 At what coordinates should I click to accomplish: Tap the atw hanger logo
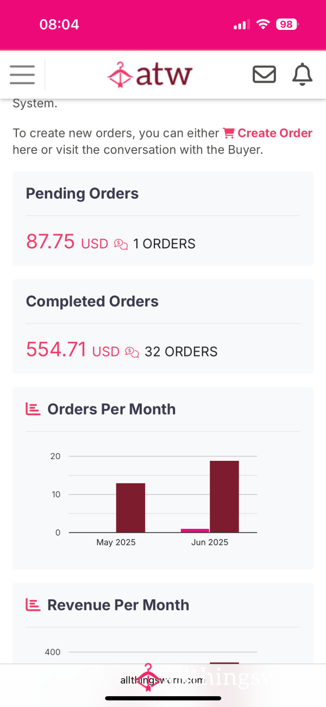coord(150,74)
